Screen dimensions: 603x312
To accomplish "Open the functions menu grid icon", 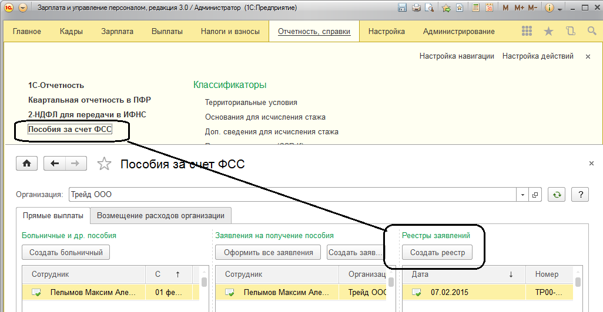I will click(x=527, y=32).
